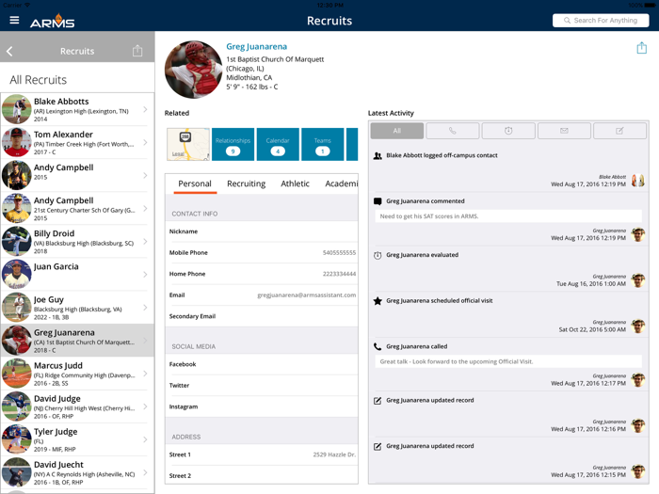Screen dimensions: 659x494
Task: Click the Home Phone number 2223334444
Action: pos(339,274)
